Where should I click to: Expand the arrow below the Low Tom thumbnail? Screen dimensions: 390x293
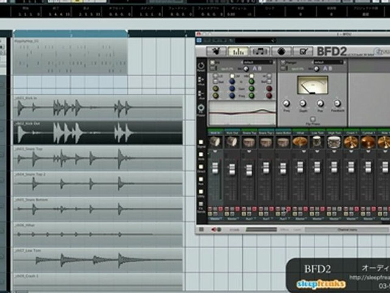click(x=317, y=151)
